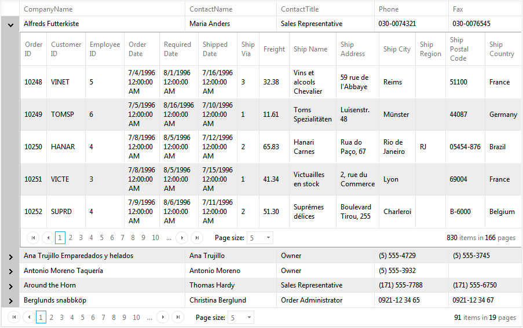Expand the Around the Horn row
523x328 pixels.
(x=10, y=286)
